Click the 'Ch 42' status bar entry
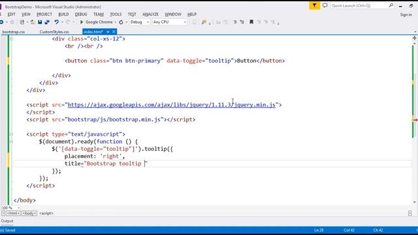 [x=378, y=230]
